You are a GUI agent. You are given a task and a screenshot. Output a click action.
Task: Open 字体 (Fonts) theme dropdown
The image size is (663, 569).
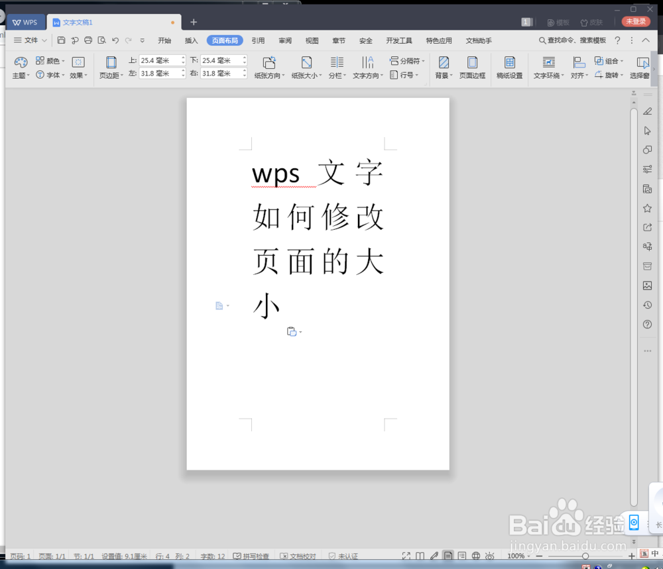coord(50,75)
